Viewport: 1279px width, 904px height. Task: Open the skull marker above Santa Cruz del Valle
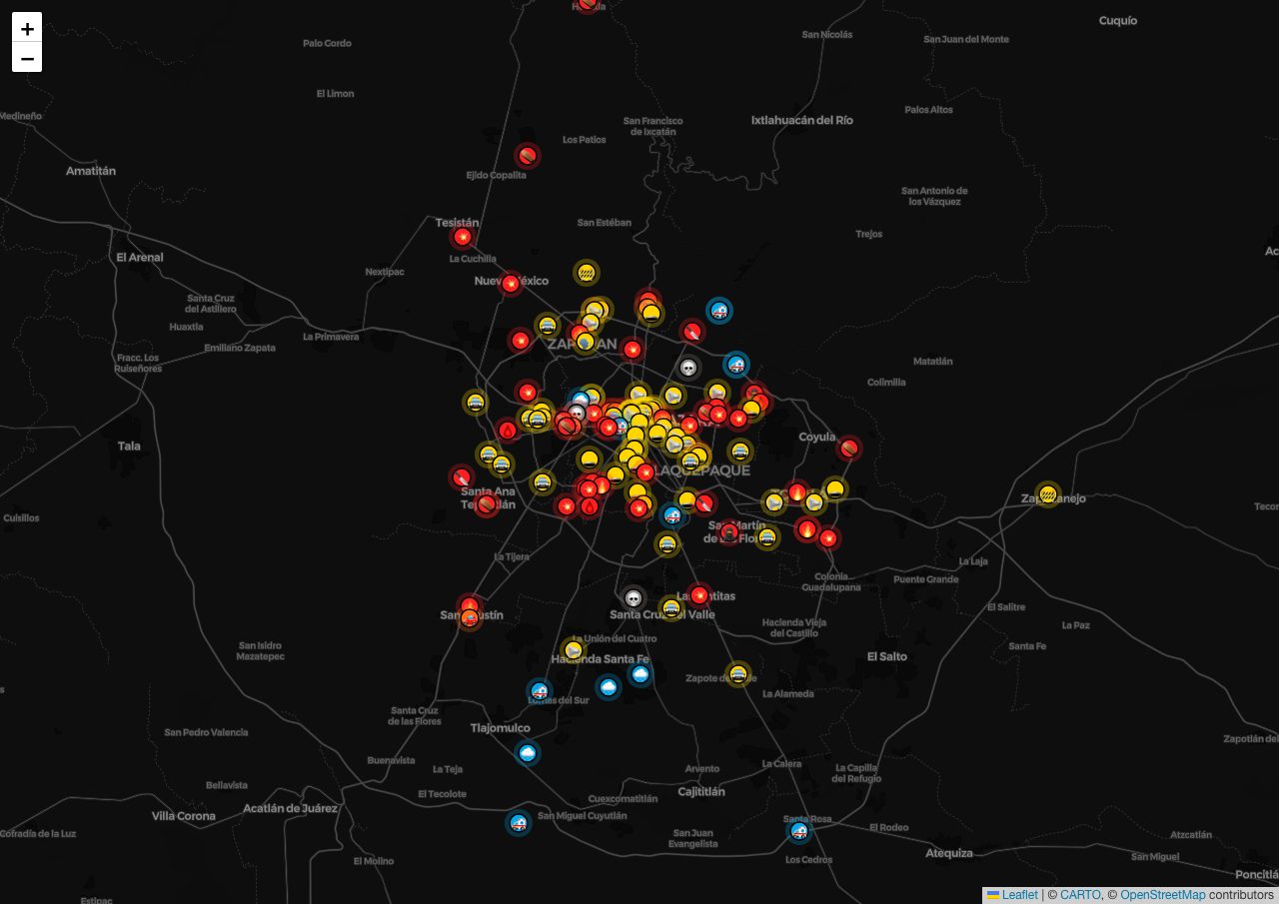[633, 598]
